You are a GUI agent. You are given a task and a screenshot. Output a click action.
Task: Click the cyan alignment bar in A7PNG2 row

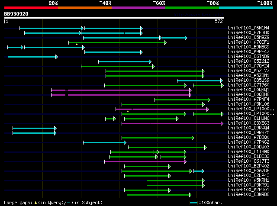[x=105, y=142]
